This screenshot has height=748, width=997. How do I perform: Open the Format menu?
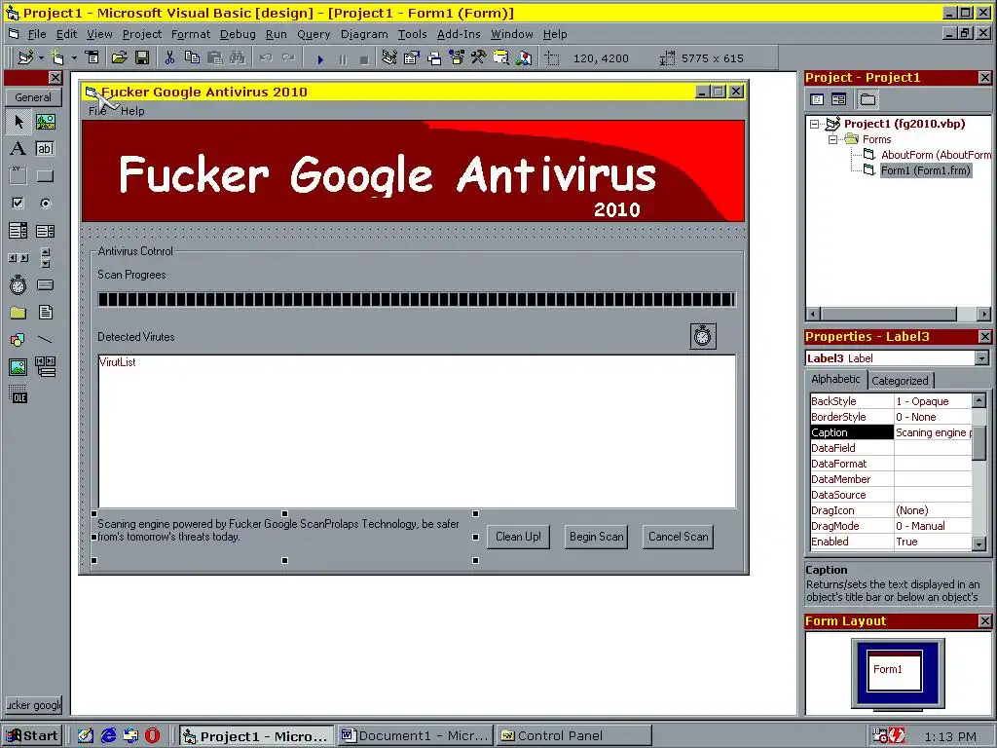coord(190,34)
